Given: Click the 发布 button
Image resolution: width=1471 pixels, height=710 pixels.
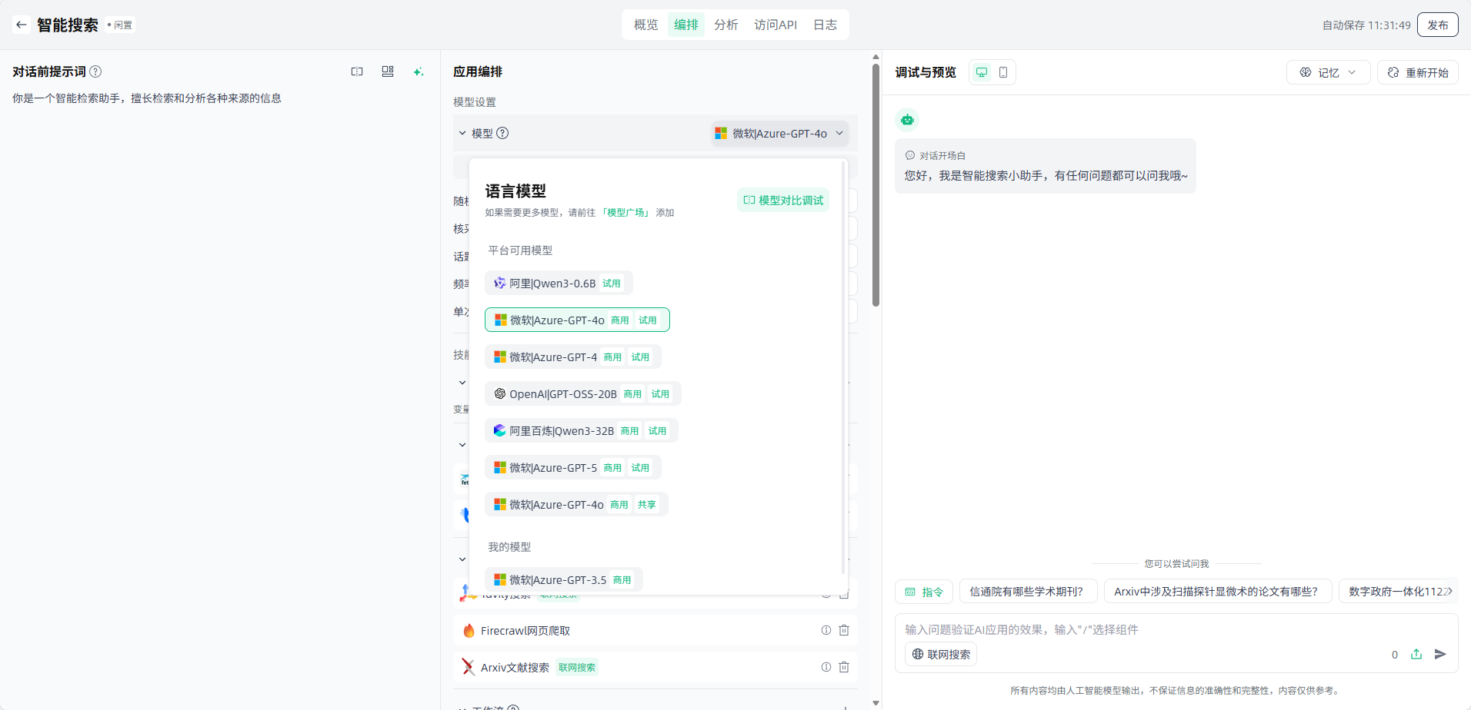Looking at the screenshot, I should pyautogui.click(x=1437, y=25).
